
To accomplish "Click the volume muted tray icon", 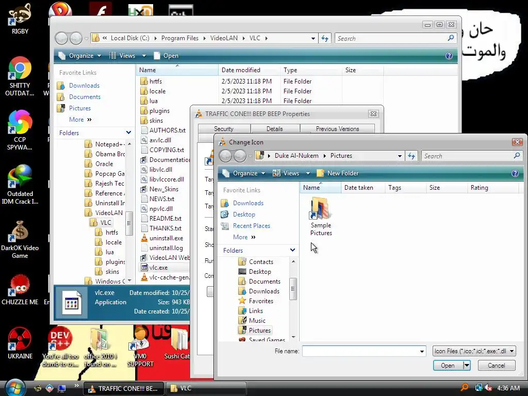I will pyautogui.click(x=488, y=388).
